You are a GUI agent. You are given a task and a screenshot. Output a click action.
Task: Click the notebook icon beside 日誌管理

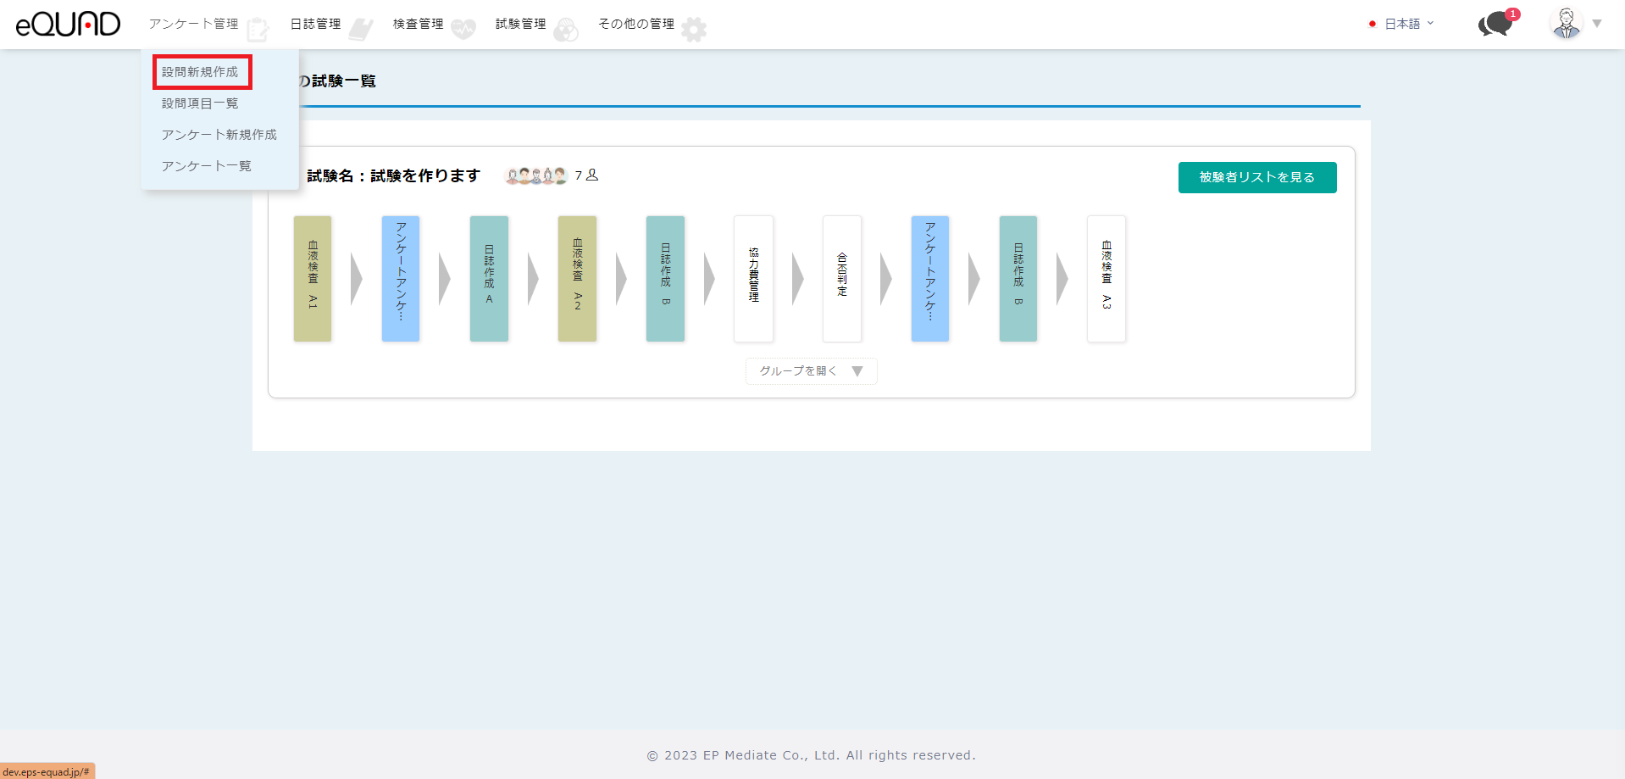pyautogui.click(x=361, y=30)
